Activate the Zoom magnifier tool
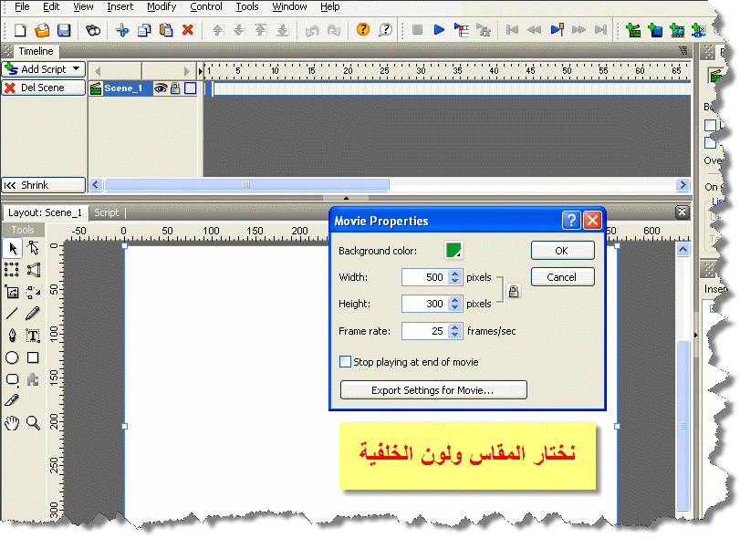This screenshot has height=538, width=740. [33, 422]
